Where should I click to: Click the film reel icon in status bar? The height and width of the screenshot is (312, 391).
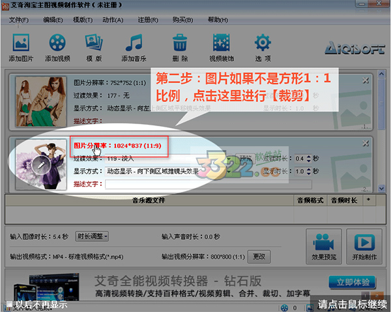tap(284, 307)
